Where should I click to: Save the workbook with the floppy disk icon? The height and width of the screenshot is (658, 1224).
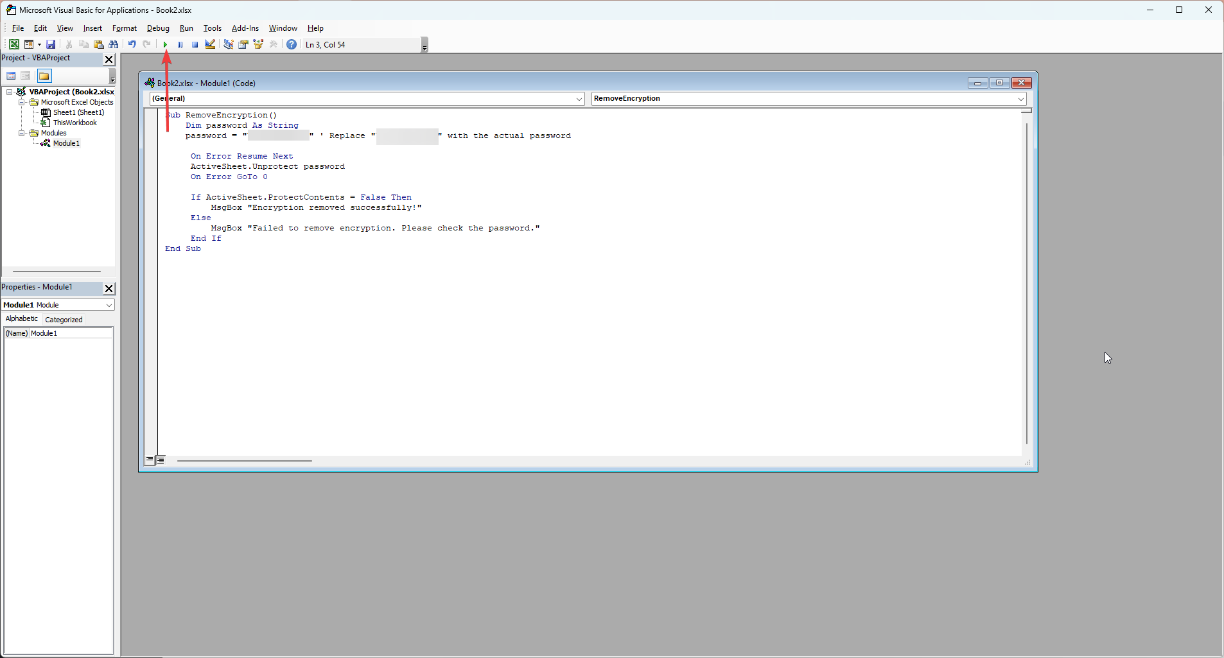click(51, 44)
